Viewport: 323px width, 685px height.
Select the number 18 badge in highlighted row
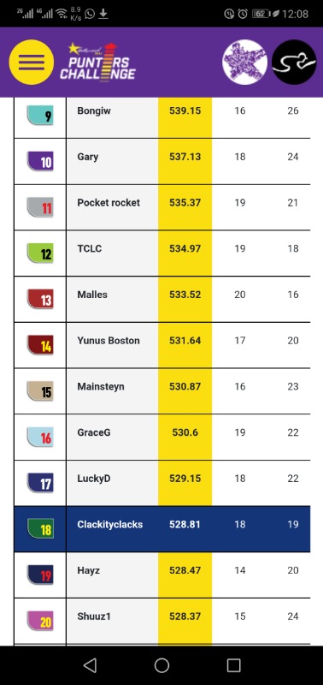coord(40,529)
